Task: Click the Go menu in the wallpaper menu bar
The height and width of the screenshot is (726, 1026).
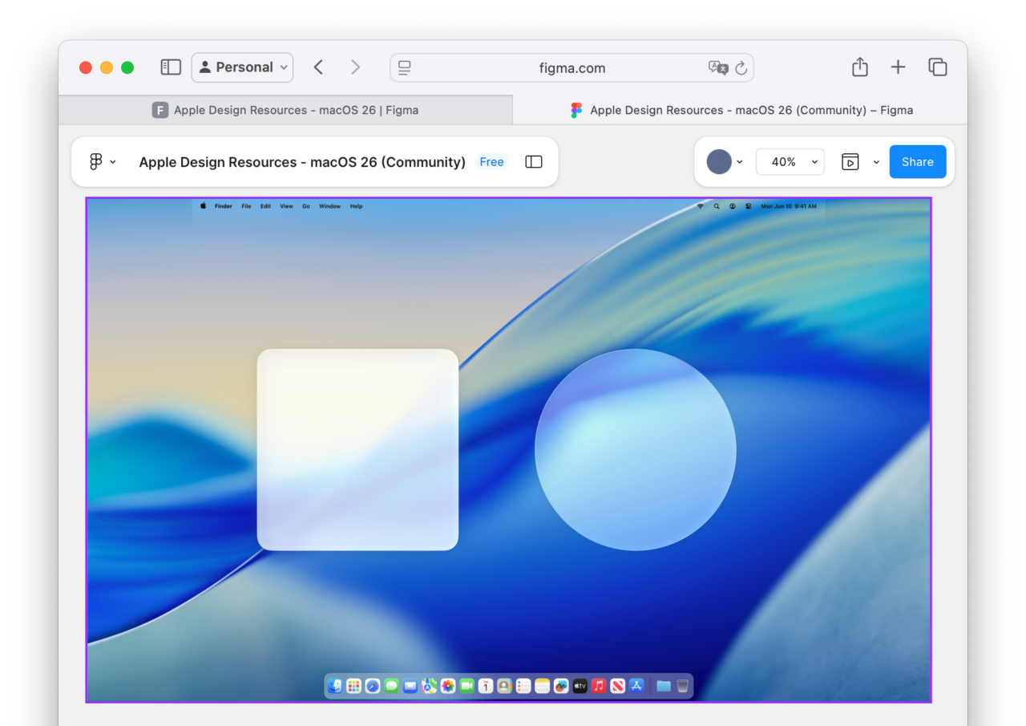Action: 305,206
